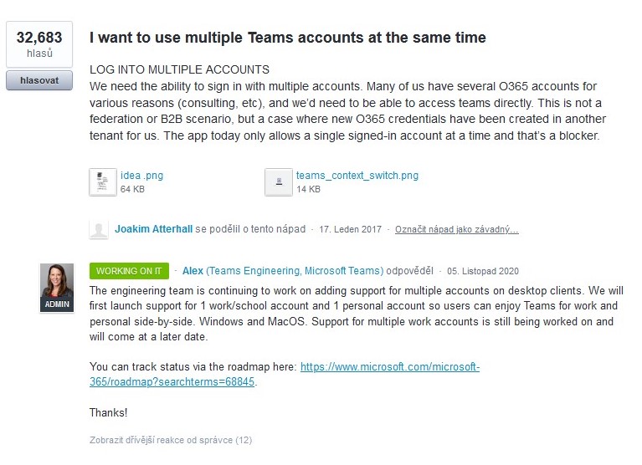Viewport: 642px width, 465px height.
Task: Click the 05. Listopad 2020 timestamp
Action: [x=483, y=271]
